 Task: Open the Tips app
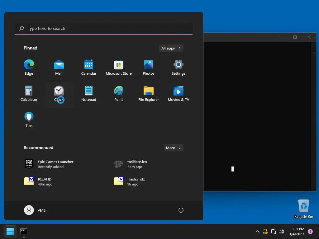(x=29, y=120)
